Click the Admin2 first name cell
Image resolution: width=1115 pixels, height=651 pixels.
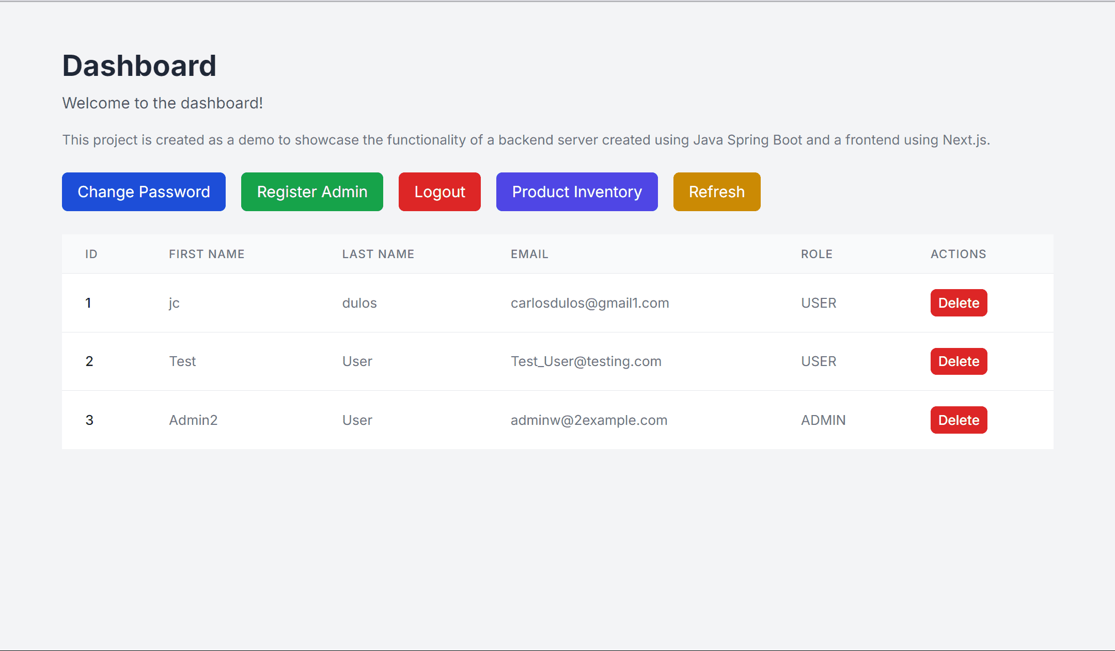click(x=193, y=420)
